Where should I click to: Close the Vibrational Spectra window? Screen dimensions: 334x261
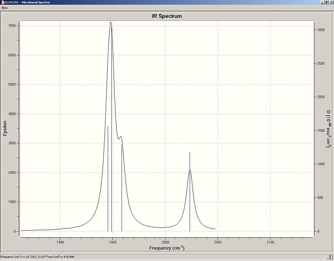click(x=331, y=2)
